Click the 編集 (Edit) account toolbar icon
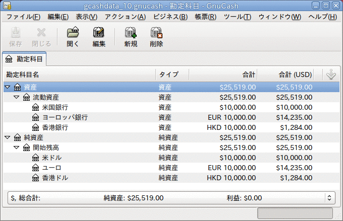The width and height of the screenshot is (343, 221). pos(99,32)
